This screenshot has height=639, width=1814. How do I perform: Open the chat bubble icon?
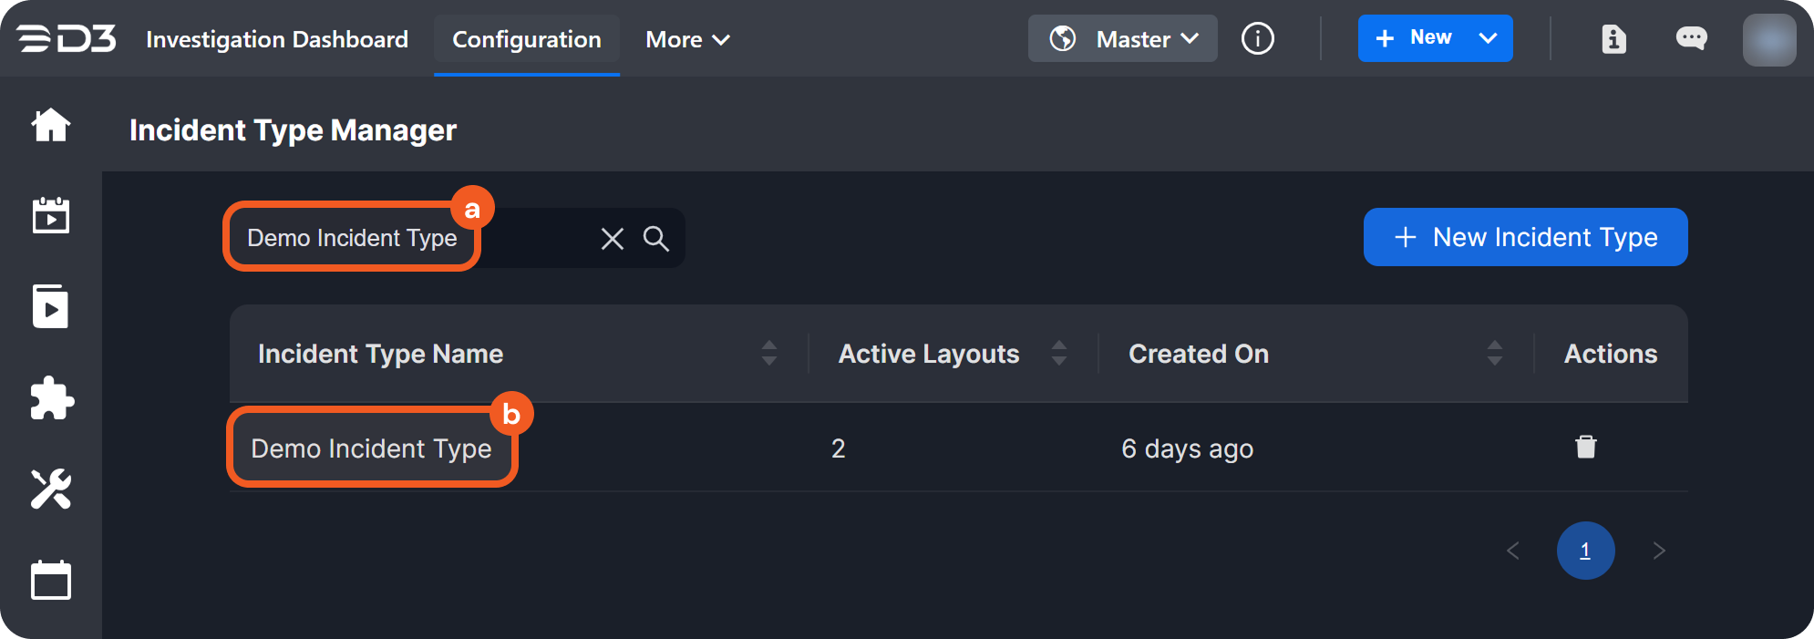pyautogui.click(x=1691, y=38)
